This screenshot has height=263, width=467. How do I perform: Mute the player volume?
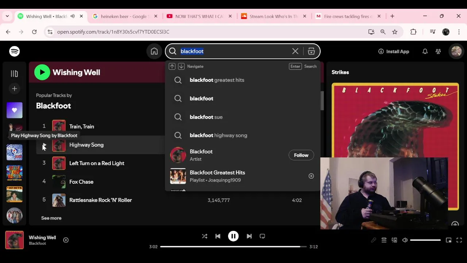point(405,240)
